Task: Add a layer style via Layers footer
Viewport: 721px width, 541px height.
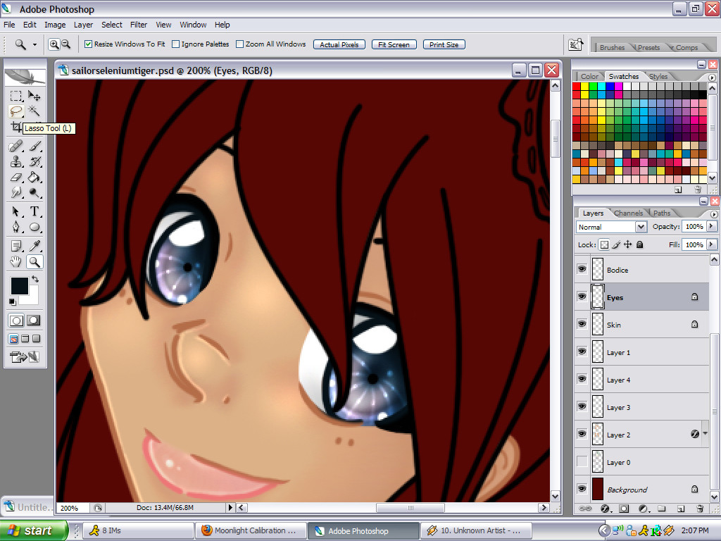Action: point(605,509)
